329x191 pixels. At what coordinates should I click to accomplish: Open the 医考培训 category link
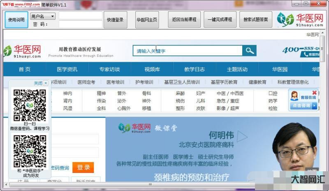pos(115,82)
